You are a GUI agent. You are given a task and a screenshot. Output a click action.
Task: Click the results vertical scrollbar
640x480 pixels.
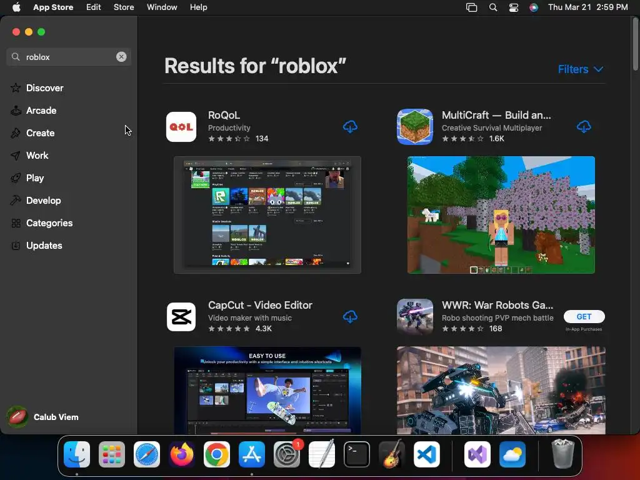coord(635,45)
